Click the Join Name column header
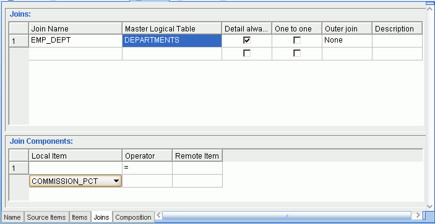The height and width of the screenshot is (224, 435). click(x=75, y=28)
